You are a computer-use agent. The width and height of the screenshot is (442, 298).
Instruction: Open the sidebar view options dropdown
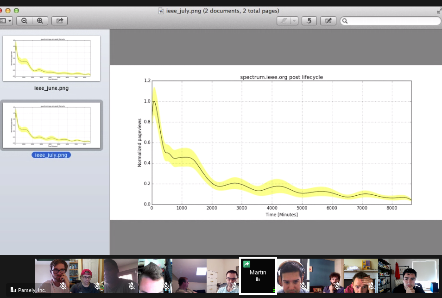(x=6, y=21)
